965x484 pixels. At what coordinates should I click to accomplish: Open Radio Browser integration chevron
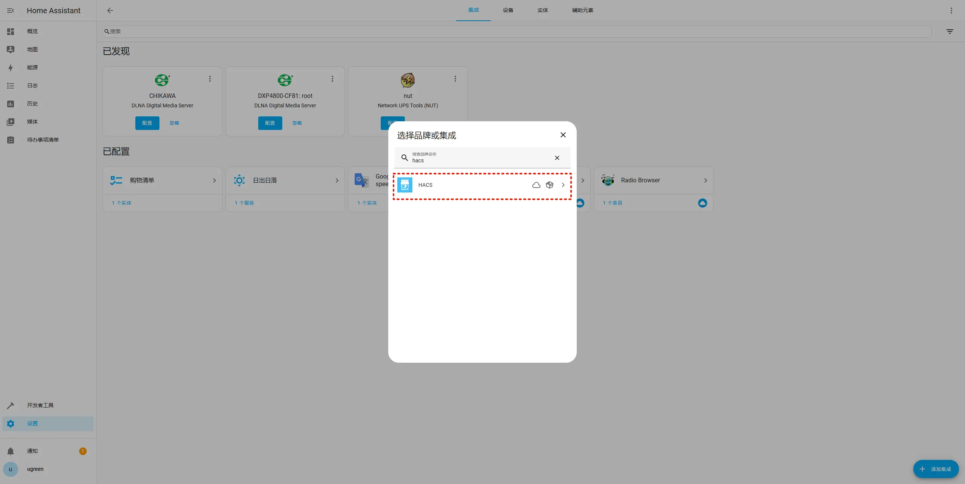click(x=705, y=180)
